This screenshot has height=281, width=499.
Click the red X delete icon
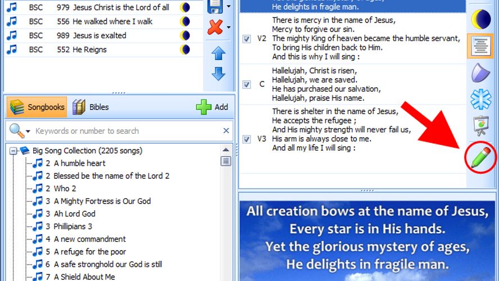point(215,27)
